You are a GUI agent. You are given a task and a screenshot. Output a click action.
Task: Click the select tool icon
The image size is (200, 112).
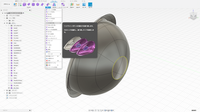coord(90,4)
